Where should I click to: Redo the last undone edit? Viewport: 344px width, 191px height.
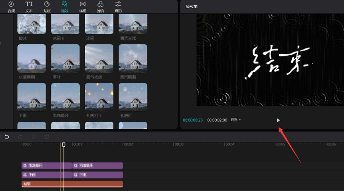pyautogui.click(x=20, y=137)
